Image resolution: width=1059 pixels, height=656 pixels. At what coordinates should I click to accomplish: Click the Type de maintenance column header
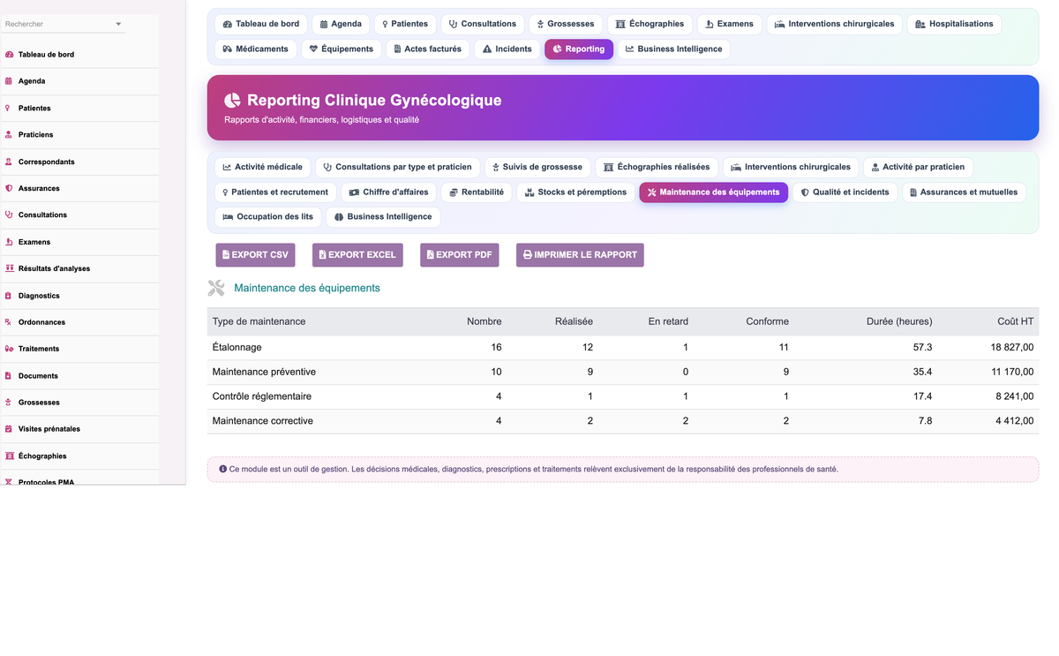(259, 321)
